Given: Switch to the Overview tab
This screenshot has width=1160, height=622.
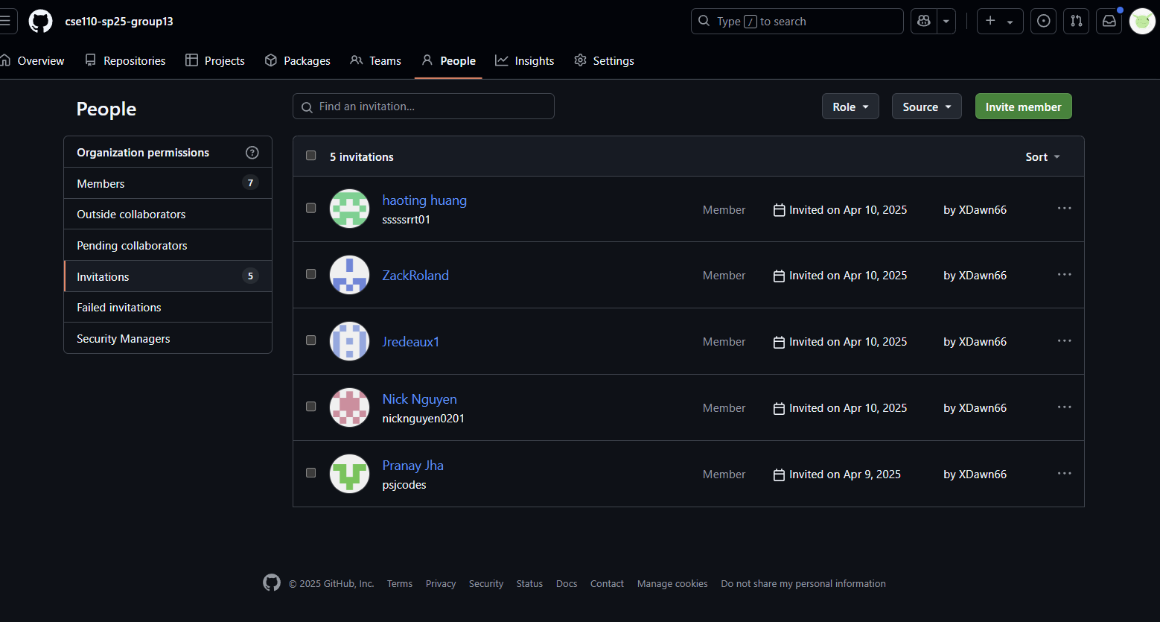Looking at the screenshot, I should 32,60.
